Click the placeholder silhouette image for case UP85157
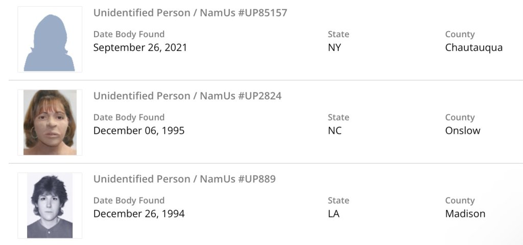Viewport: 523px width, 245px height. pyautogui.click(x=50, y=39)
